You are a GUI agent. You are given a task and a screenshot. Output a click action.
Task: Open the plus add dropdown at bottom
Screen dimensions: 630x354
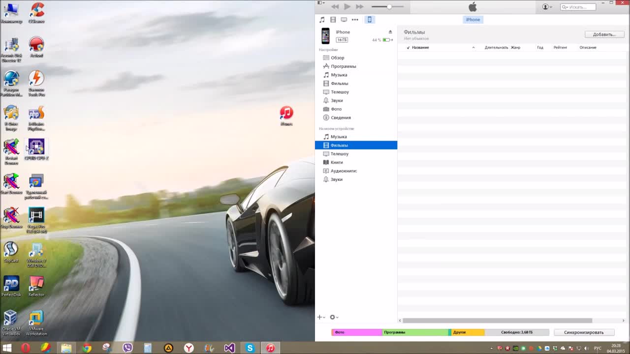[x=321, y=317]
